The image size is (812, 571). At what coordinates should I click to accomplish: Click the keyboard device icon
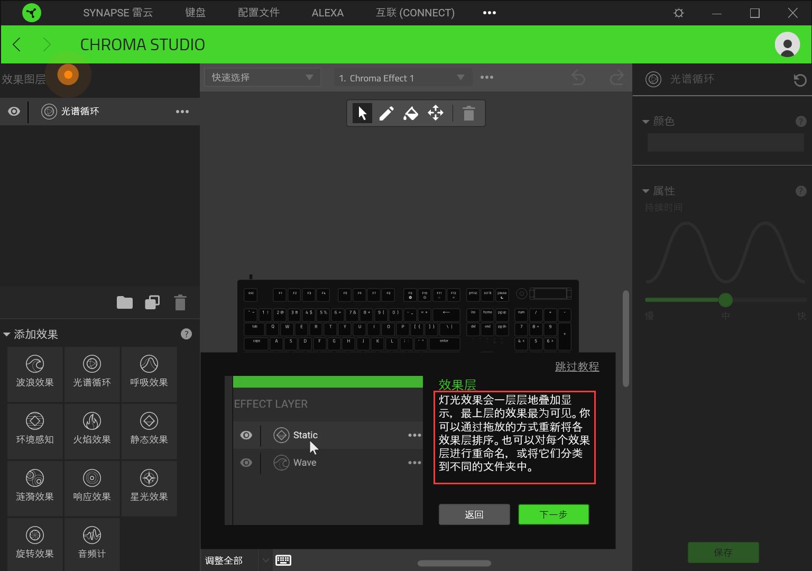(283, 560)
